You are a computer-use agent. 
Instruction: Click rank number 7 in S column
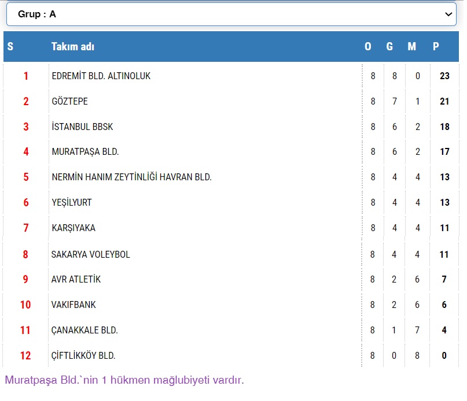(x=26, y=228)
